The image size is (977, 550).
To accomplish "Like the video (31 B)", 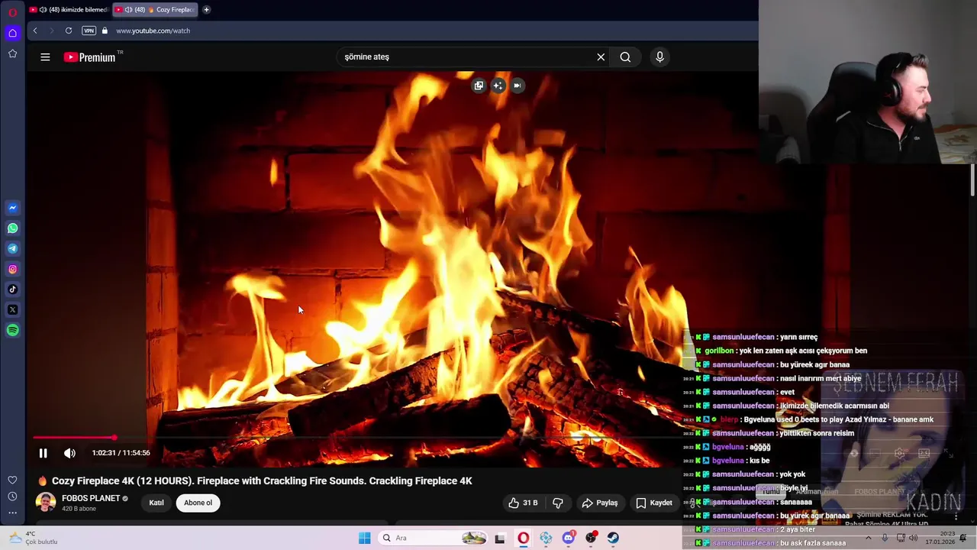I will pos(524,503).
